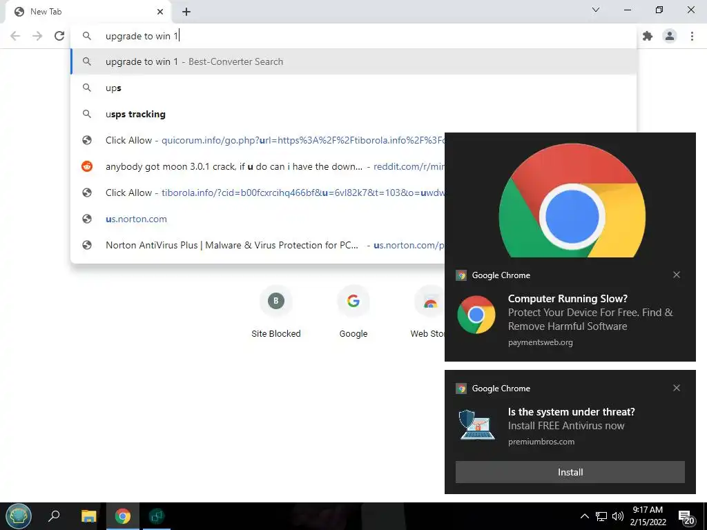Click the network tray icon
The height and width of the screenshot is (530, 707).
(601, 516)
